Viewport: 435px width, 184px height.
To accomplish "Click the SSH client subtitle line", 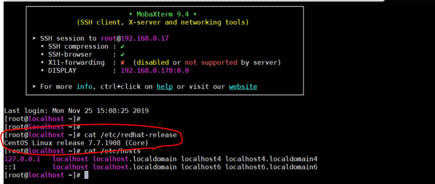I will click(x=163, y=22).
